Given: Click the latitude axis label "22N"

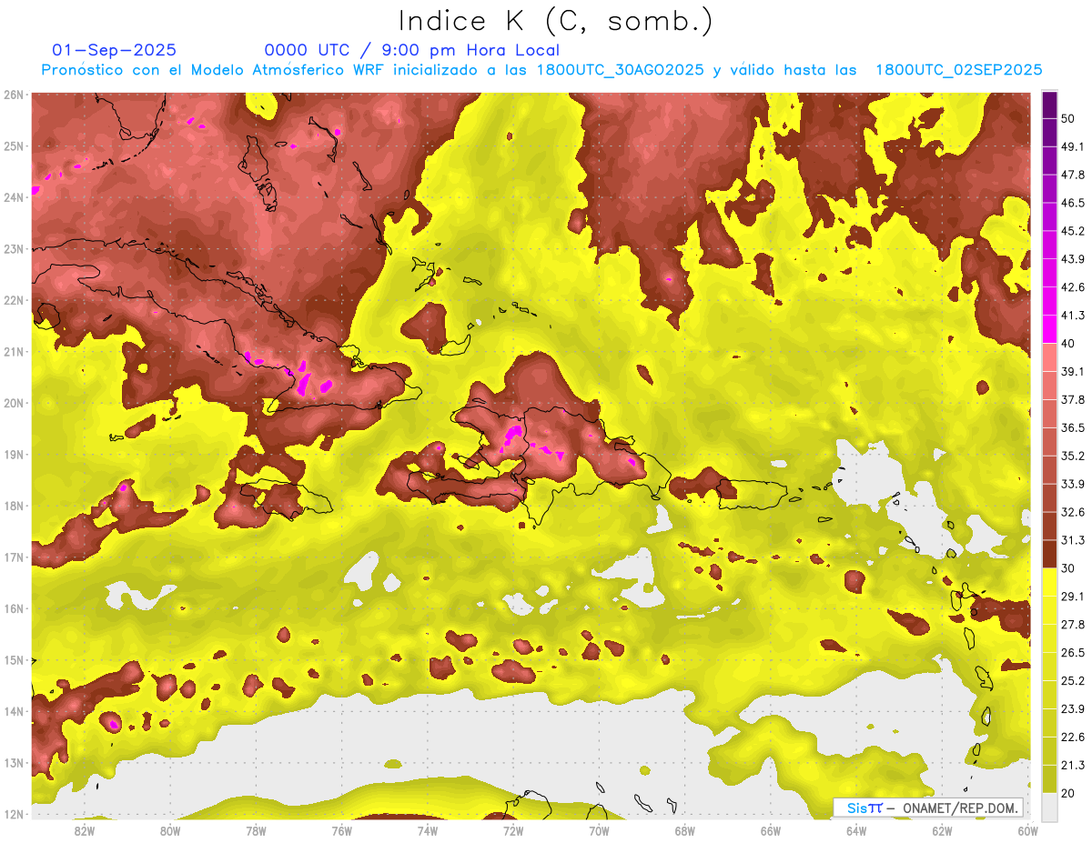Looking at the screenshot, I should click(x=14, y=300).
